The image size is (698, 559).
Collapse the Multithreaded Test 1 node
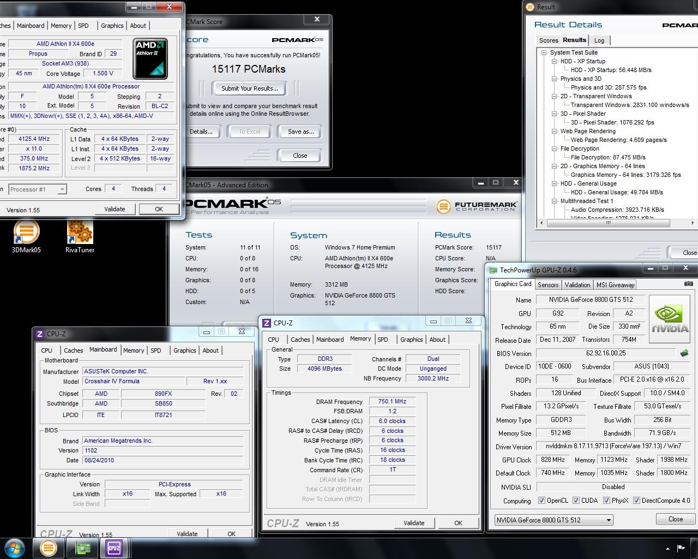[x=555, y=201]
